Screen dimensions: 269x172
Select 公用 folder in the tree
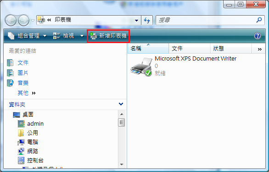(33, 133)
